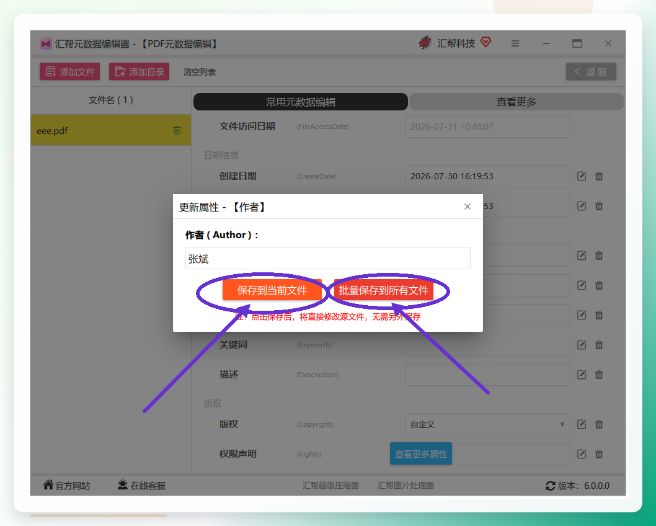
Task: Click the 添加文件 button
Action: coord(70,71)
